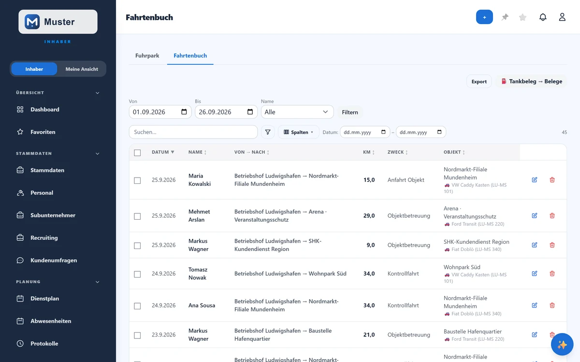This screenshot has height=362, width=580.
Task: Delete the Mehmet Arslan trip entry
Action: click(552, 216)
